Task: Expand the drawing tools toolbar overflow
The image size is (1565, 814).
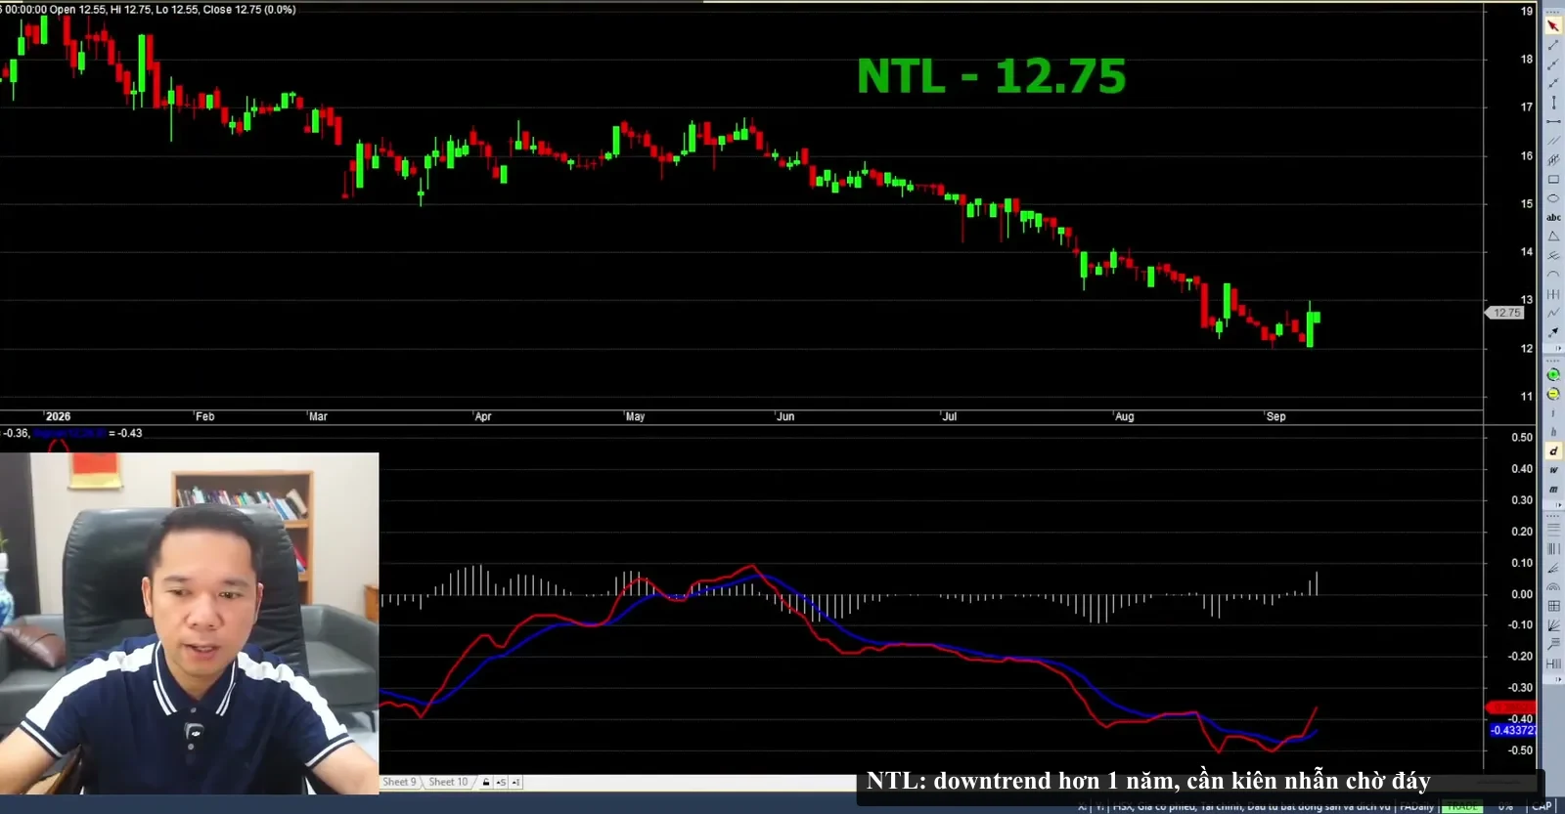Action: click(1559, 348)
